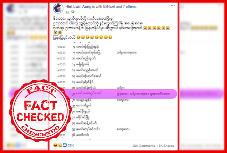The image size is (227, 153).
Task: View the 13K Shares list
Action: (165, 146)
